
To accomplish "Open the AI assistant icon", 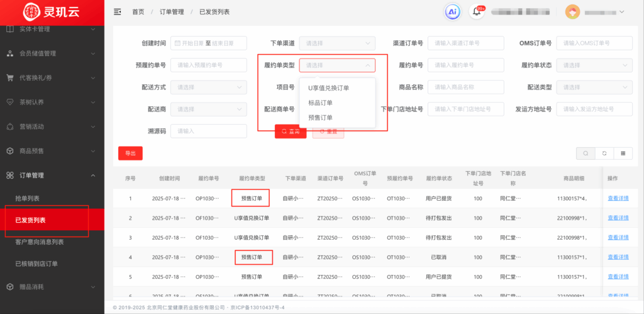I will [452, 12].
